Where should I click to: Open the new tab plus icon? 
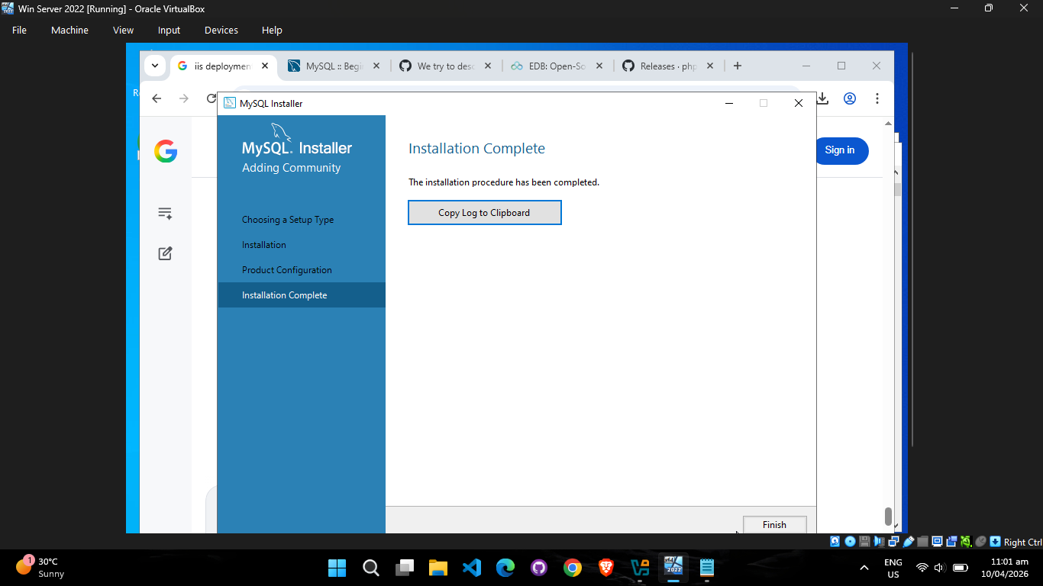pyautogui.click(x=737, y=66)
